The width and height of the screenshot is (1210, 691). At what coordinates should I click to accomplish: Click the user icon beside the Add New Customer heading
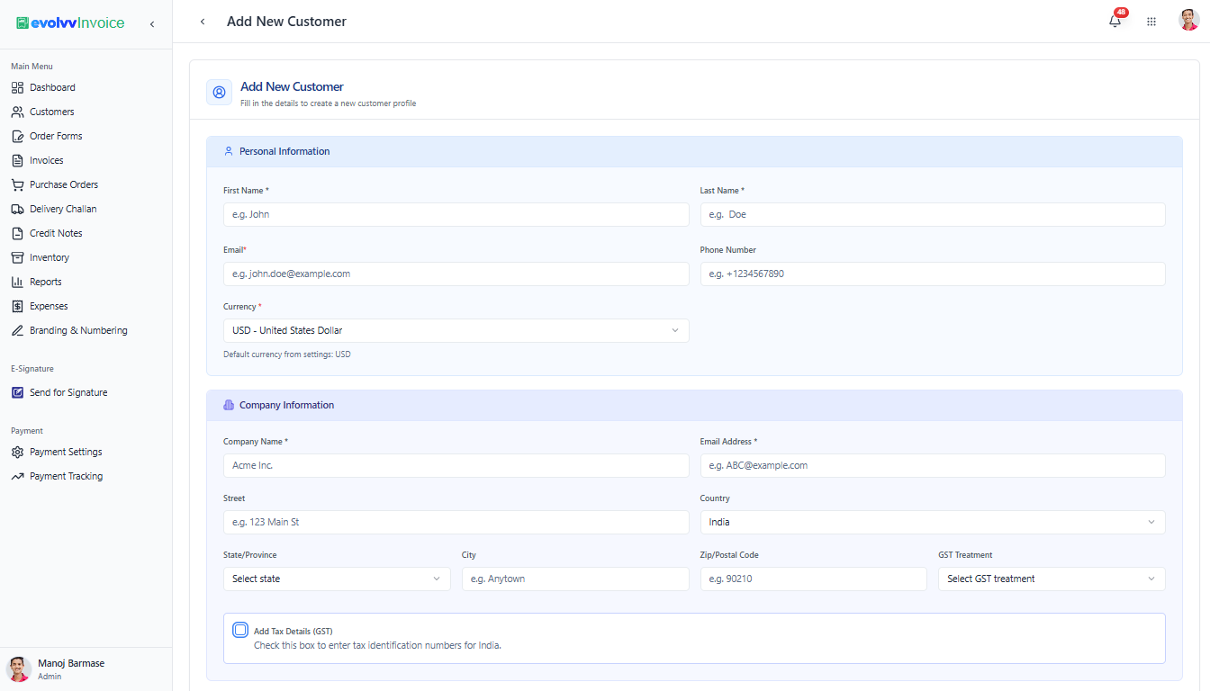219,93
